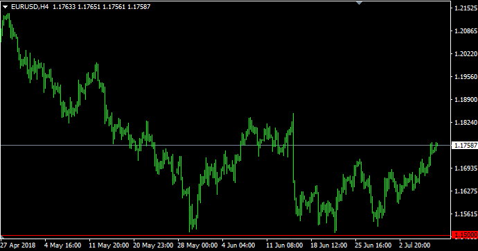The width and height of the screenshot is (478, 251).
Task: Select the red 1.15000 price level label
Action: pyautogui.click(x=466, y=235)
